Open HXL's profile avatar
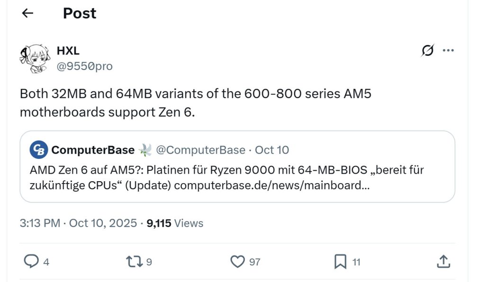The width and height of the screenshot is (485, 282). [32, 59]
